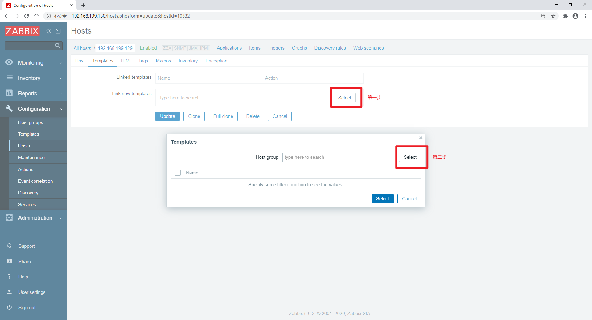Click the host form Cancel button
Screen dimensions: 592x320
tap(280, 116)
